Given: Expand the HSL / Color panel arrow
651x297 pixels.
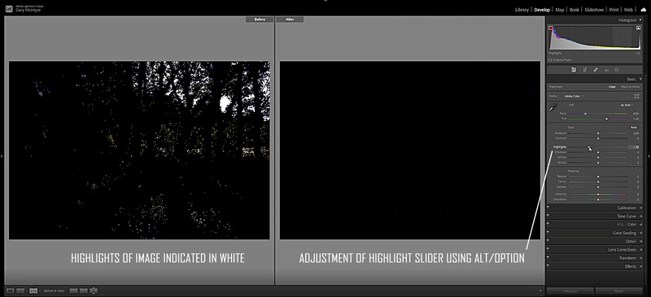Looking at the screenshot, I should click(x=640, y=225).
